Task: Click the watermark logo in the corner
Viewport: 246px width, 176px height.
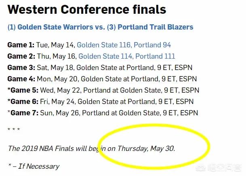Action: tap(223, 167)
